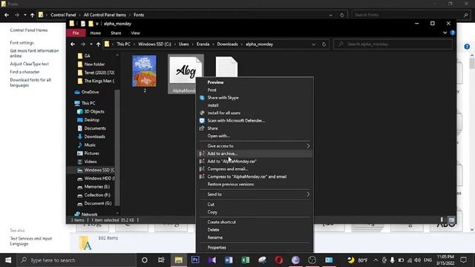This screenshot has width=475, height=267.
Task: Click the volume icon in system tray
Action: pos(417,260)
